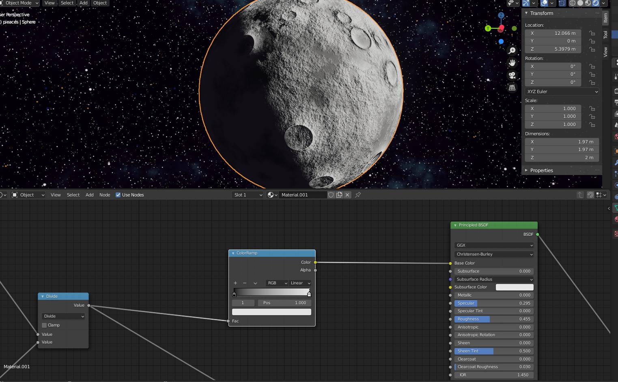Open the ColorRamp RGB color mode dropdown
This screenshot has width=618, height=382.
click(277, 283)
